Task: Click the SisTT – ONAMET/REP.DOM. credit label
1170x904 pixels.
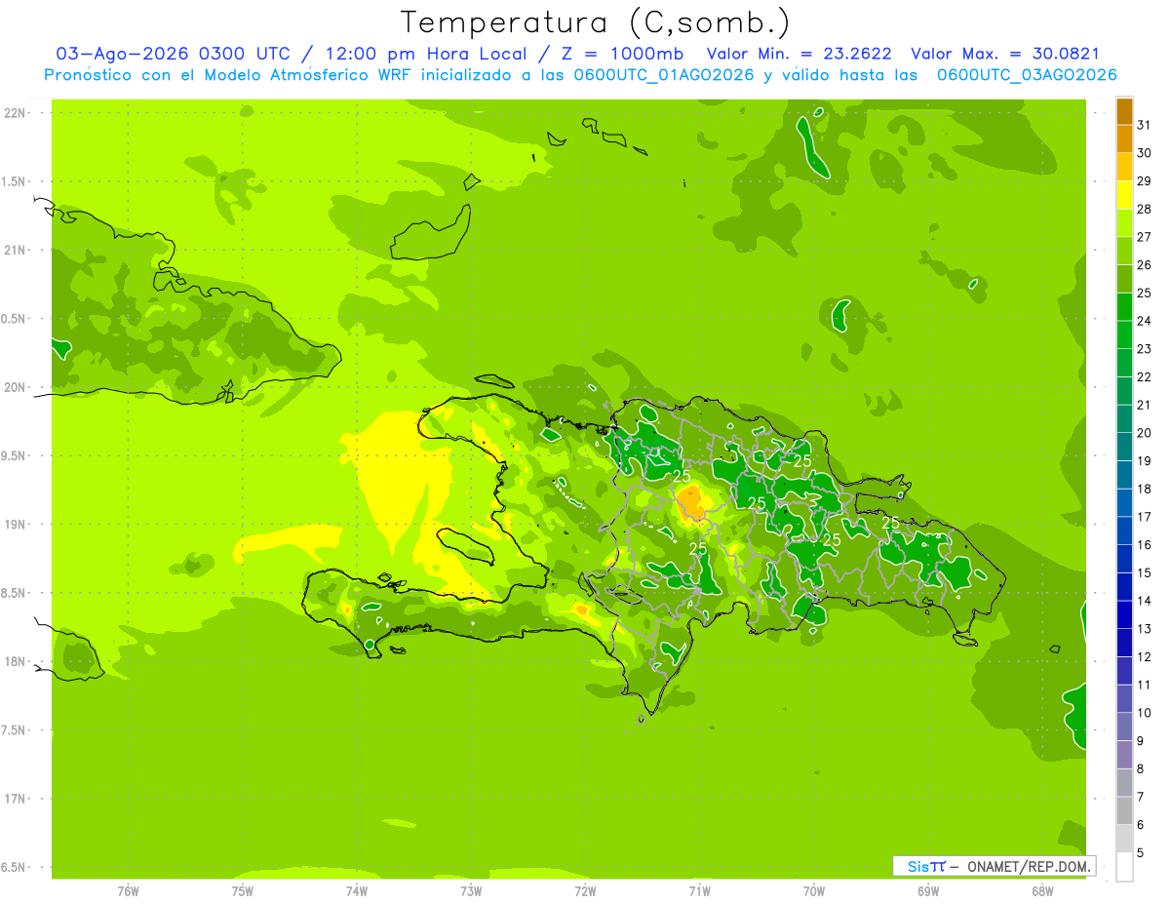Action: coord(994,866)
